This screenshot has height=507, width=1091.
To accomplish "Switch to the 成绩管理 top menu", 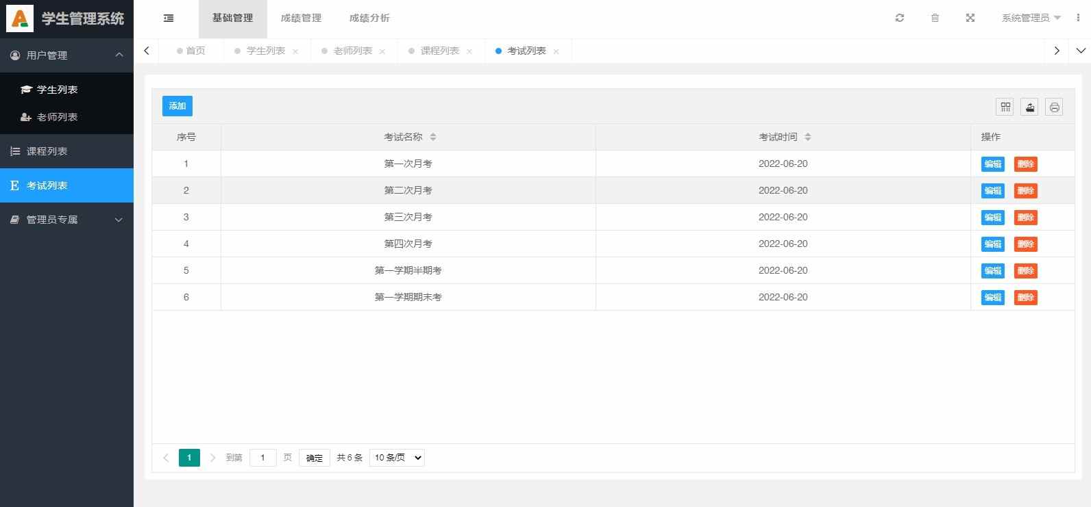I will [x=301, y=18].
